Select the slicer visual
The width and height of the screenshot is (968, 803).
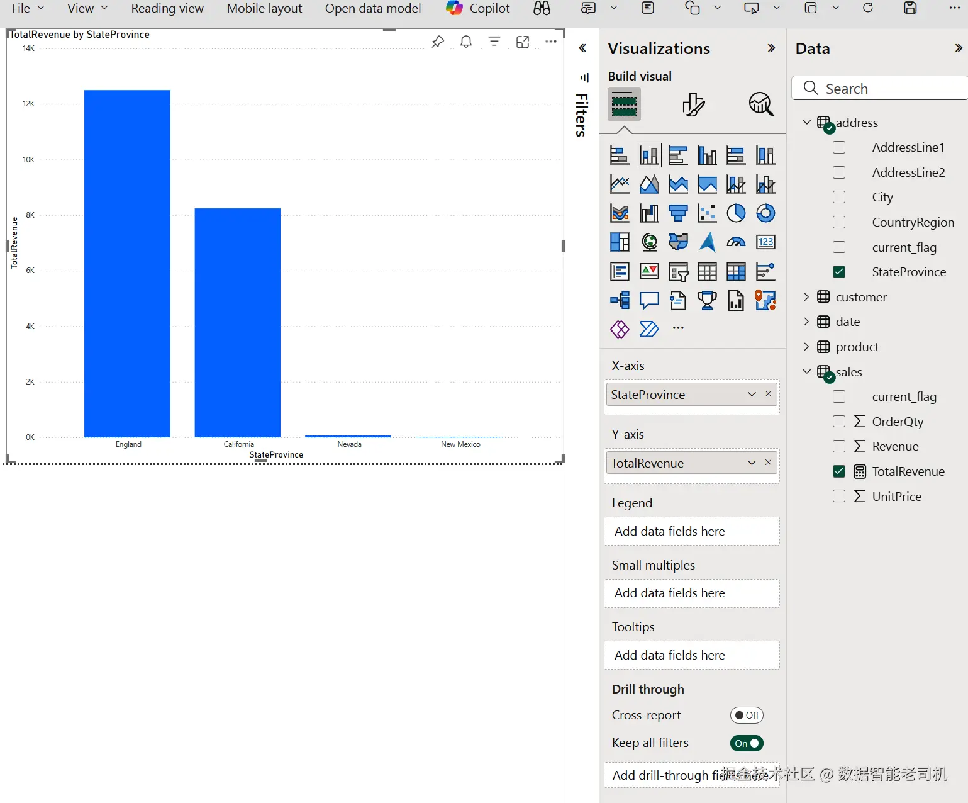click(678, 271)
